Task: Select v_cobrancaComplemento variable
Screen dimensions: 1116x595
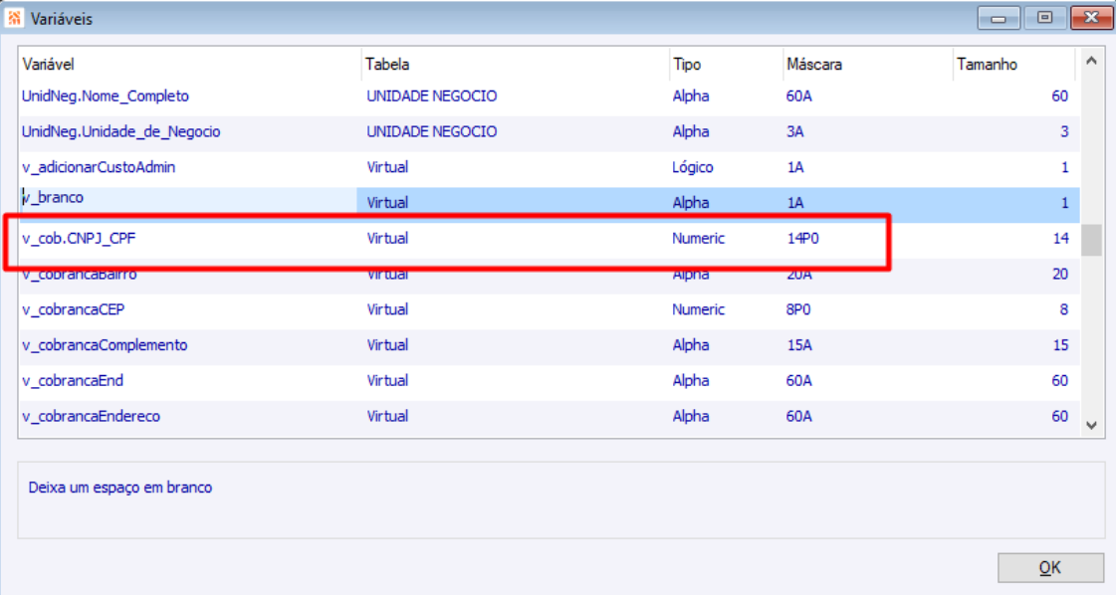Action: [x=105, y=345]
